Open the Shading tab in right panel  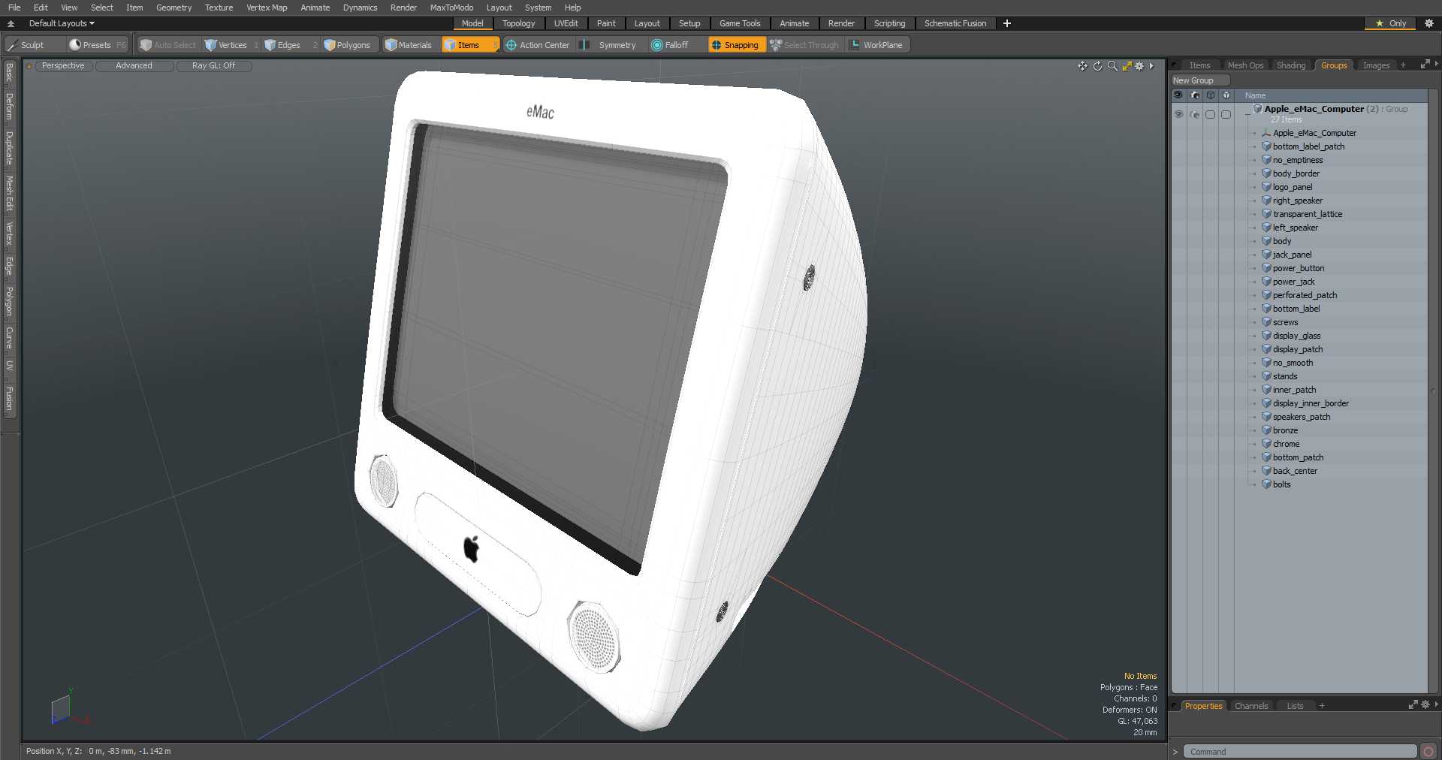click(1291, 65)
